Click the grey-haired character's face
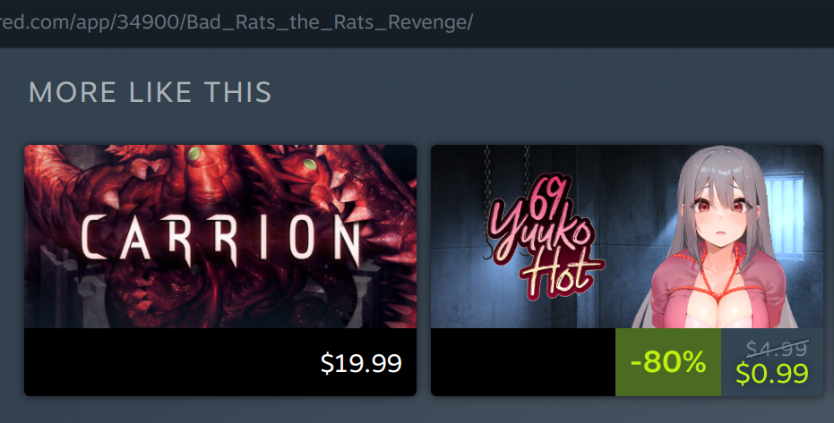This screenshot has width=834, height=423. pos(719,209)
